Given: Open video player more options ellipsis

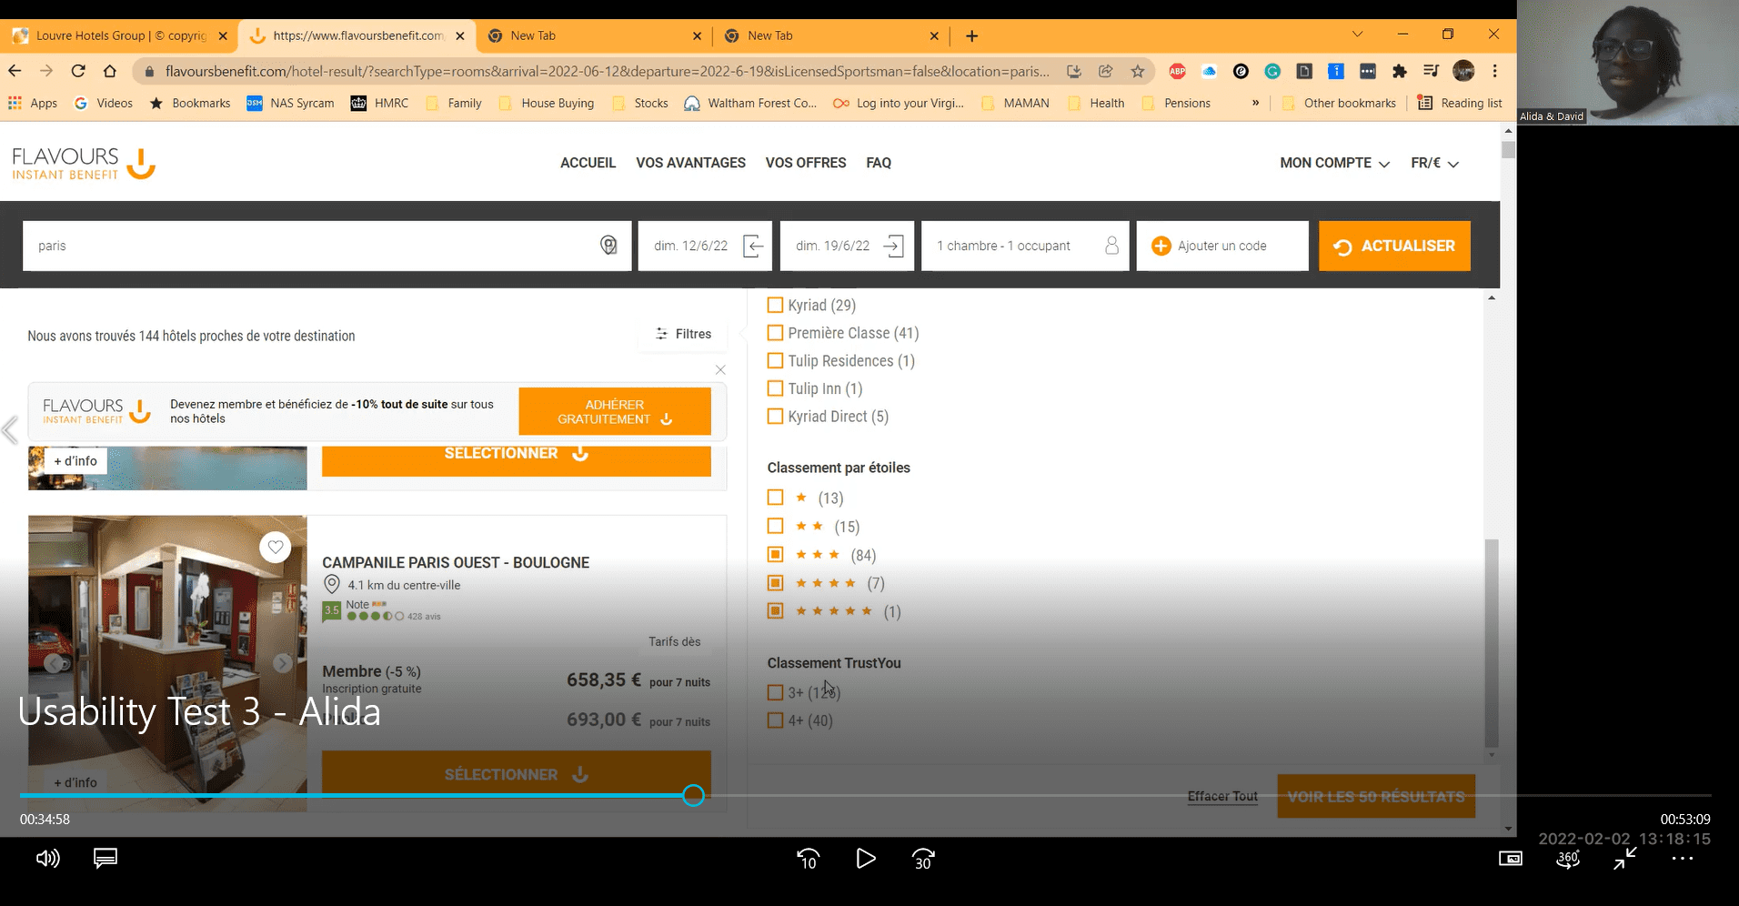Looking at the screenshot, I should tap(1683, 858).
